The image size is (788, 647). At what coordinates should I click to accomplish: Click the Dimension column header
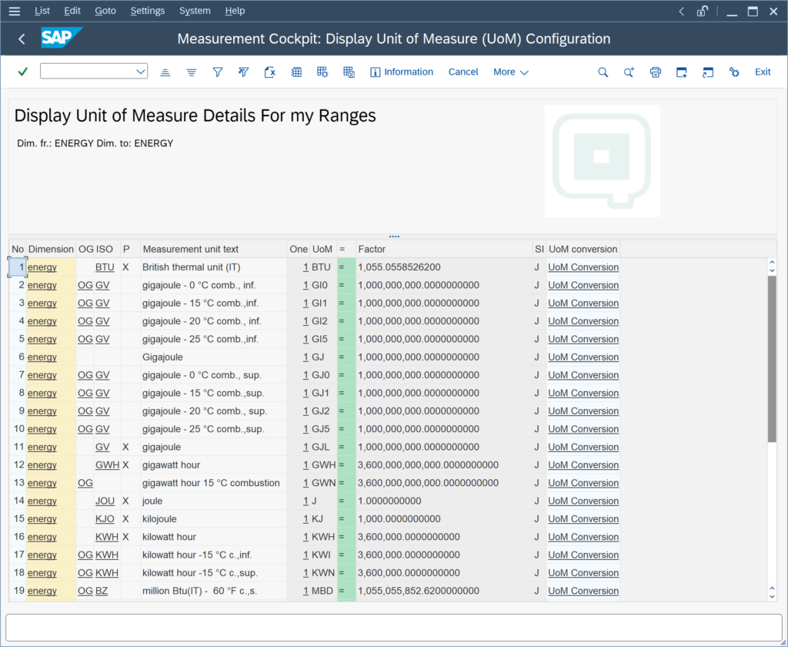pos(51,249)
